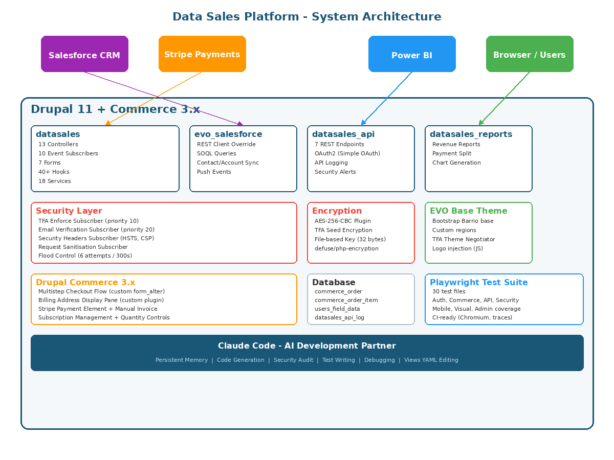Open the Drupal Commerce 3.x panel
Viewport: 614px width, 460px height.
point(164,299)
